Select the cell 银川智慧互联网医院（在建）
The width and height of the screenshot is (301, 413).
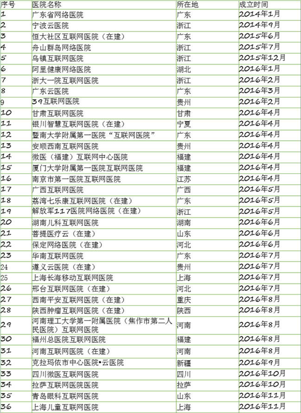(104, 124)
